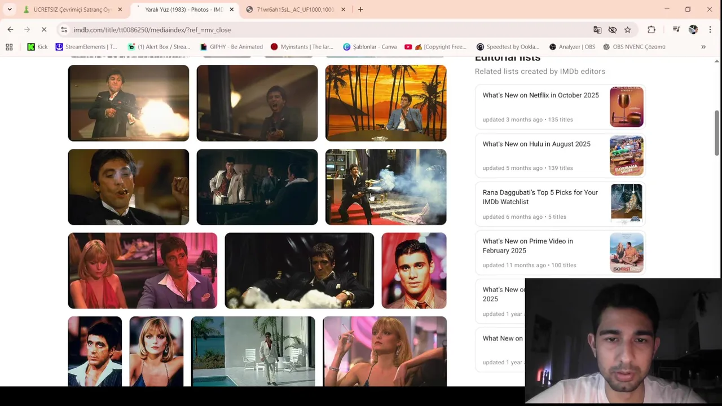Screen dimensions: 722x406
Task: Open What's New on Hulu in August 2025
Action: (x=536, y=144)
